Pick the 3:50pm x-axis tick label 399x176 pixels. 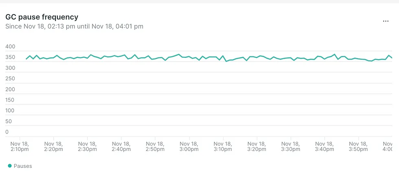click(358, 147)
